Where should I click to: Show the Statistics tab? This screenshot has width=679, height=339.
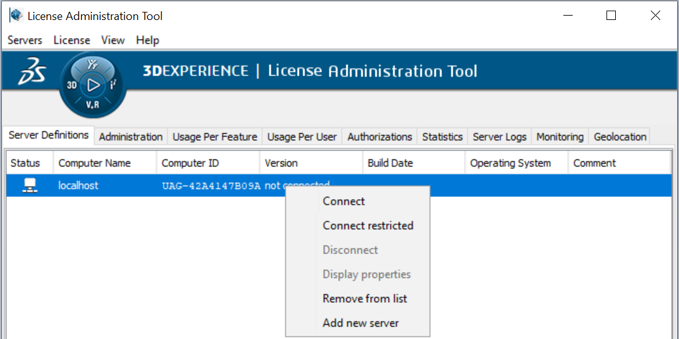click(443, 137)
